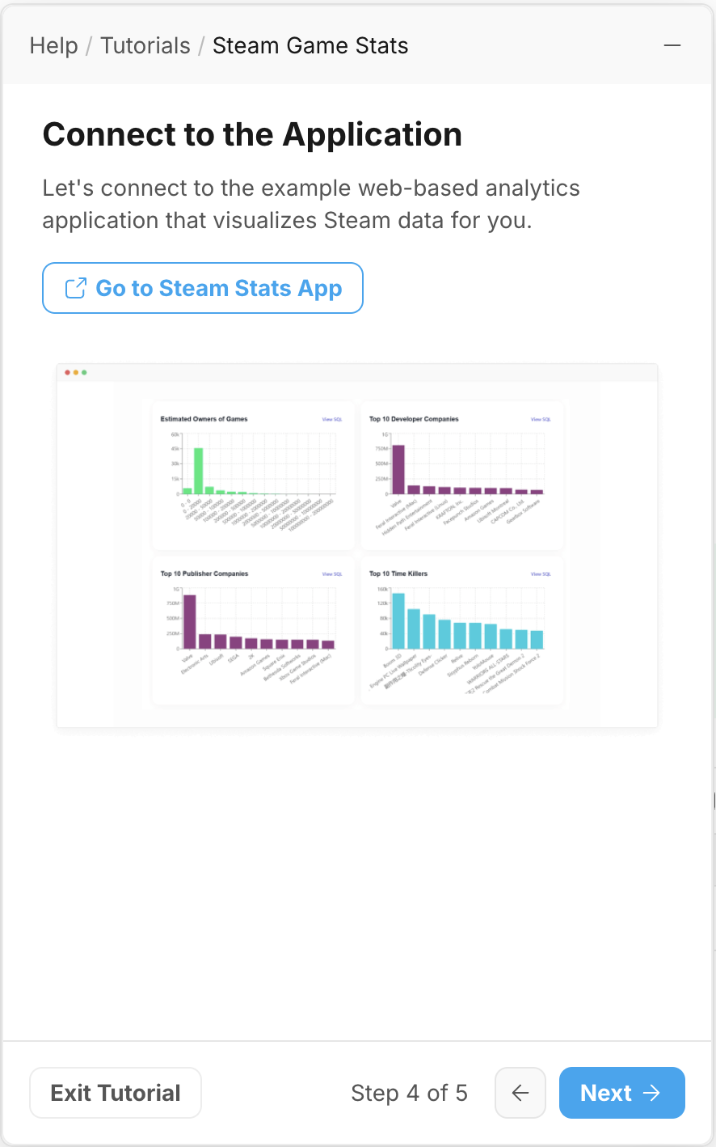716x1147 pixels.
Task: Open View SQL on Estimated Owners of Games
Action: tap(332, 419)
